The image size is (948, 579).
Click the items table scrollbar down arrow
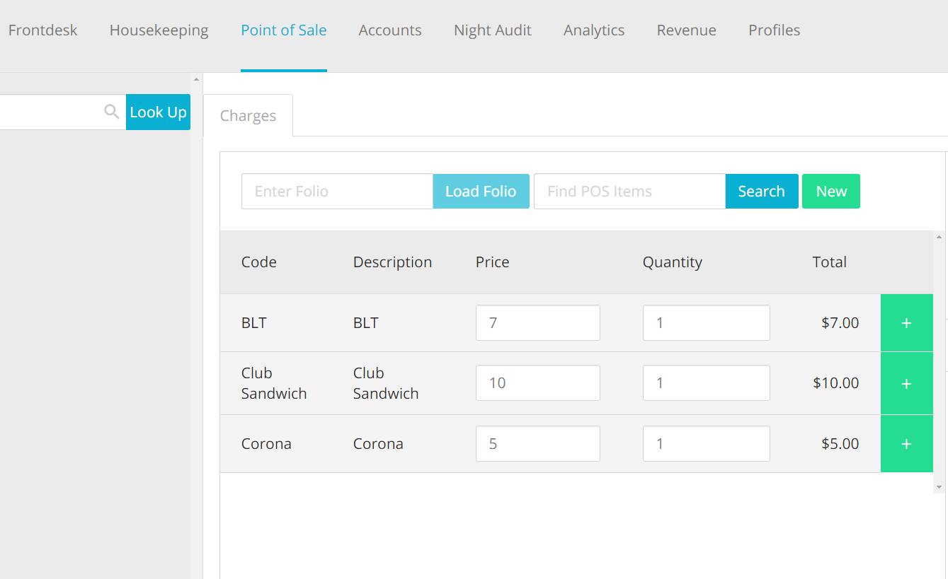(x=940, y=487)
